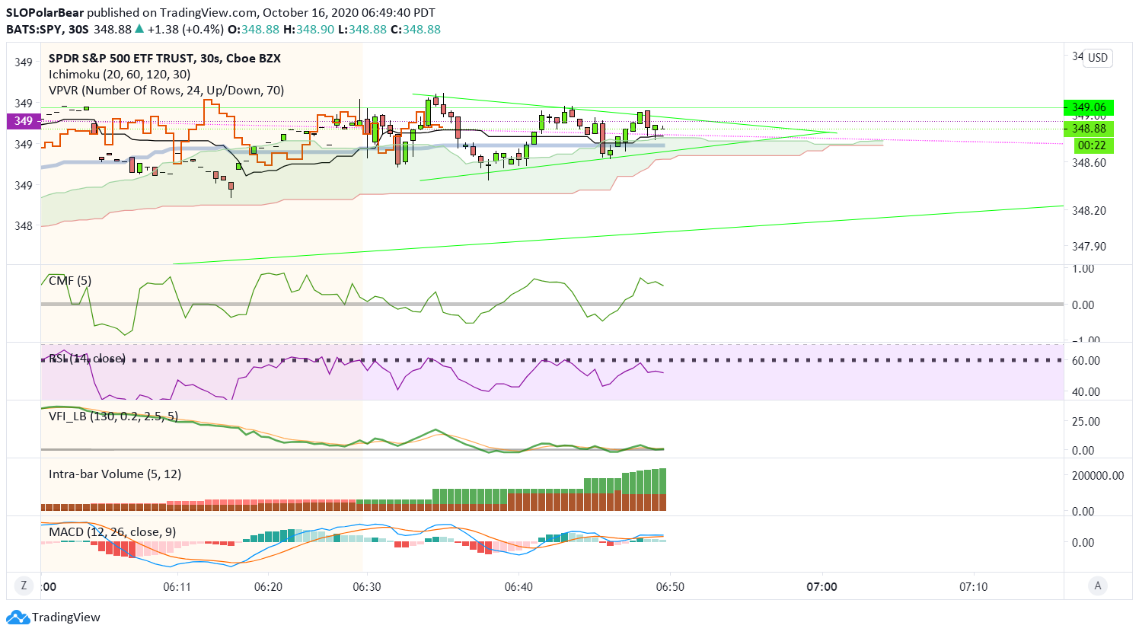Click the RSI 60.00 scale value

pos(1086,360)
